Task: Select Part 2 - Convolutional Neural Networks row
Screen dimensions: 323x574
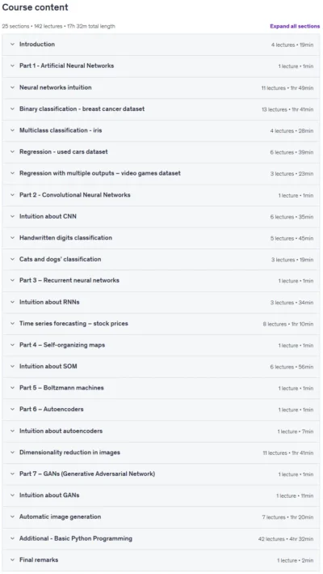Action: [161, 195]
